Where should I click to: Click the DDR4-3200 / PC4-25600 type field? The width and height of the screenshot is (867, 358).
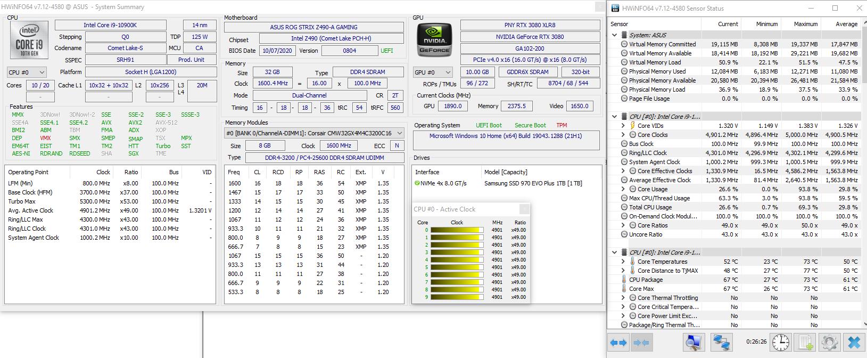pyautogui.click(x=324, y=158)
